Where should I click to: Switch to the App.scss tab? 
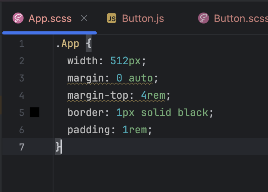coord(50,18)
